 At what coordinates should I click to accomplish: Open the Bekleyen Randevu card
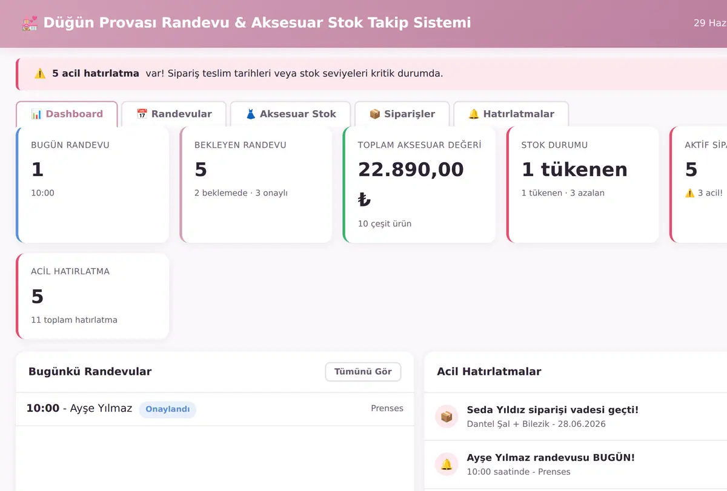pos(256,185)
